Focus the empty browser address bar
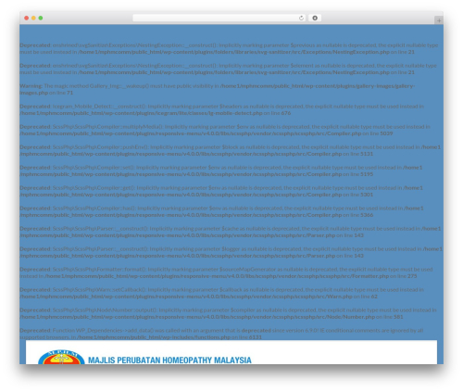The image size is (463, 392). click(216, 19)
